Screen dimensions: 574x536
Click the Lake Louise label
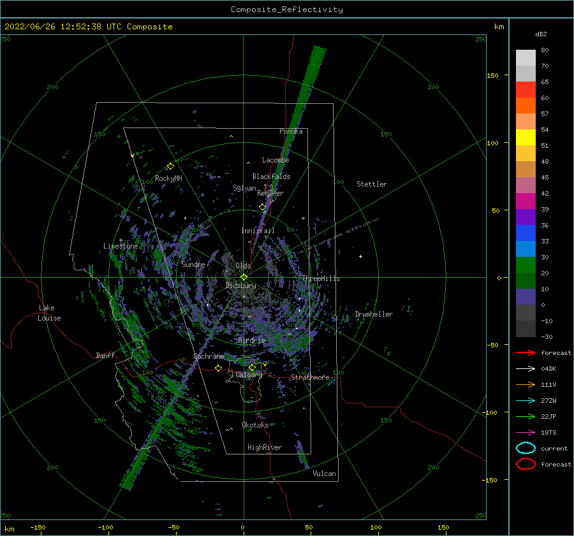(49, 313)
